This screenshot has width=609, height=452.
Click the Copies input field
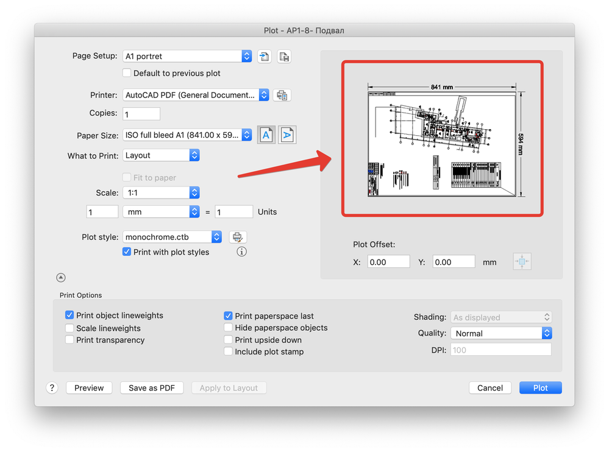(x=141, y=114)
